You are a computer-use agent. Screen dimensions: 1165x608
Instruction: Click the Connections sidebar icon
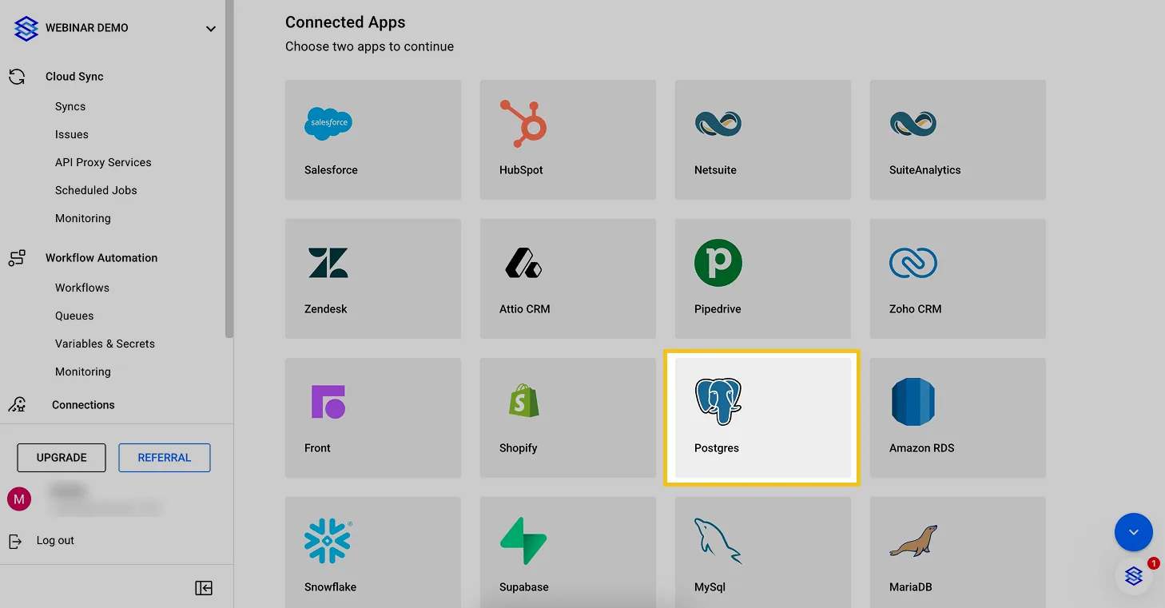pos(17,405)
